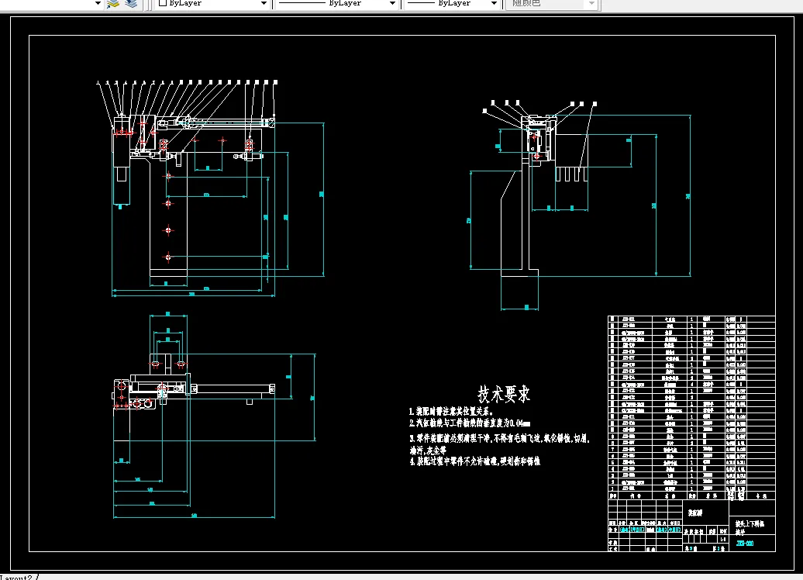Expand the ByLayer color control dropdown
The image size is (803, 580).
pyautogui.click(x=264, y=4)
